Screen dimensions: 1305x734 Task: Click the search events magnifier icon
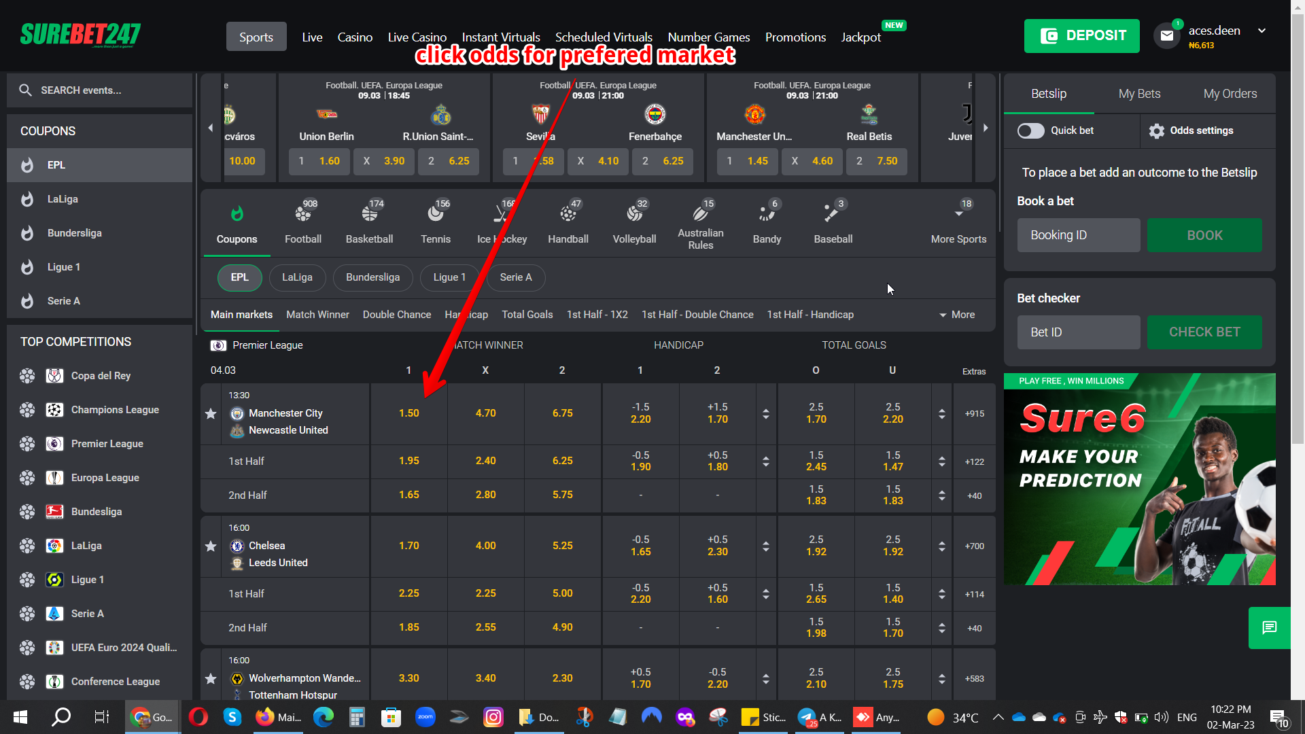click(x=26, y=90)
